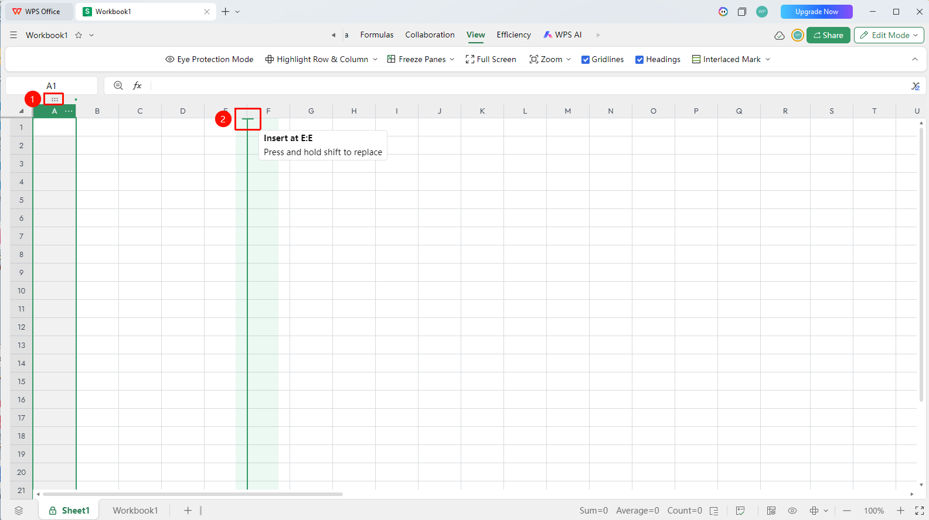Image resolution: width=929 pixels, height=520 pixels.
Task: Open the WPS AI tab
Action: point(563,35)
